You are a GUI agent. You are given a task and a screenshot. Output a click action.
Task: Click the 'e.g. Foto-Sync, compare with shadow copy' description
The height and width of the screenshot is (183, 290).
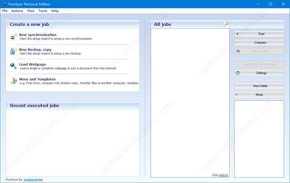[79, 83]
